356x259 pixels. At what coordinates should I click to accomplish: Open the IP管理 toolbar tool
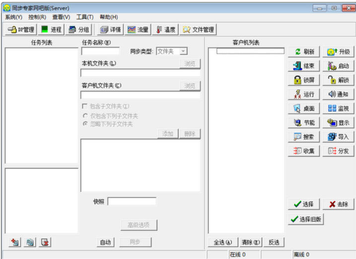tap(21, 30)
